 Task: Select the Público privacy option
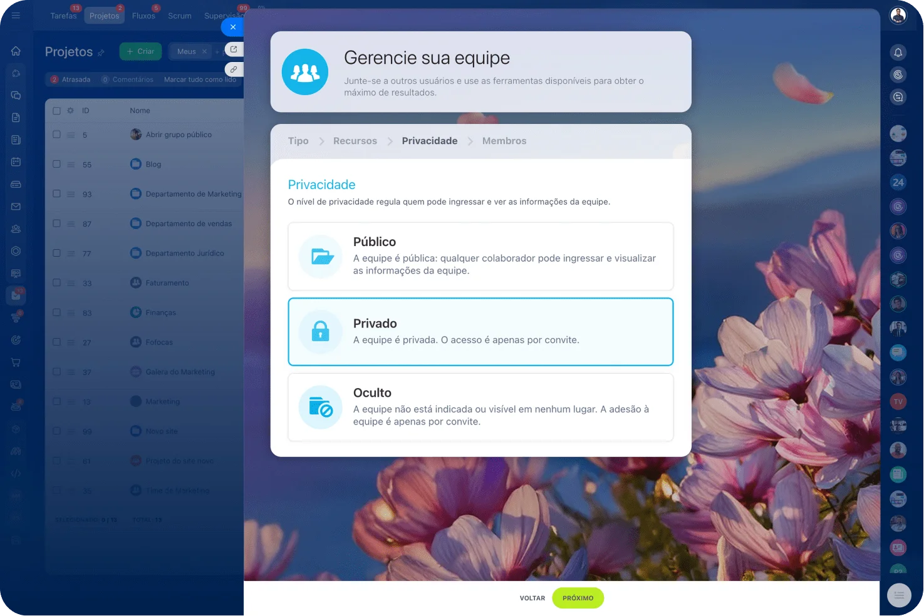point(480,256)
